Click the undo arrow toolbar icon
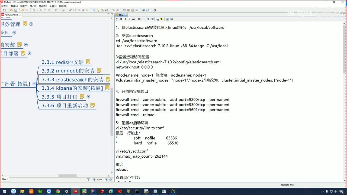This screenshot has height=195, width=347. click(x=23, y=10)
